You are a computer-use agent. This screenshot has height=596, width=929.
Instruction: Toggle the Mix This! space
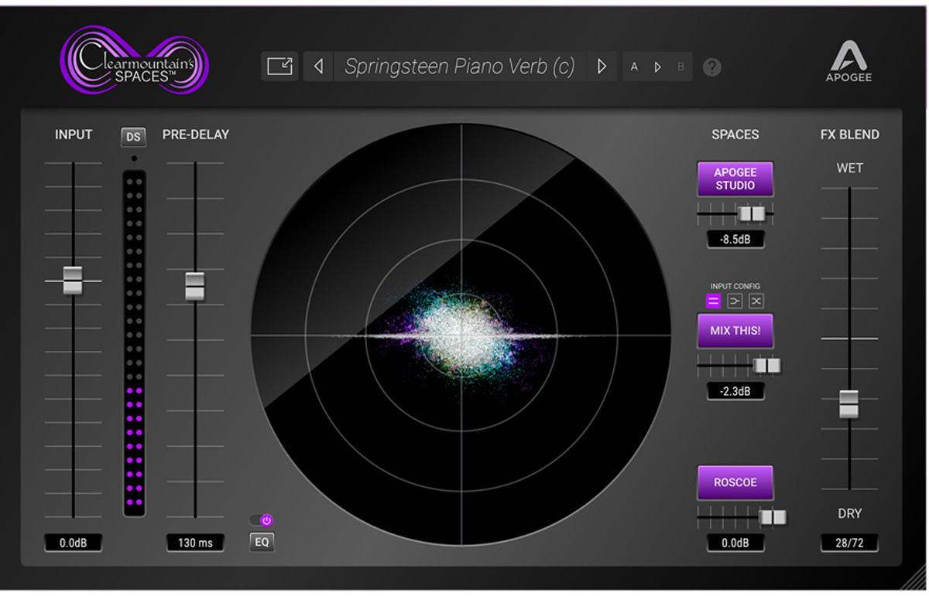(x=735, y=331)
